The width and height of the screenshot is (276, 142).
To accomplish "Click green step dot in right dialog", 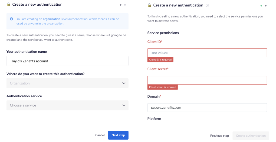I will click(261, 6).
